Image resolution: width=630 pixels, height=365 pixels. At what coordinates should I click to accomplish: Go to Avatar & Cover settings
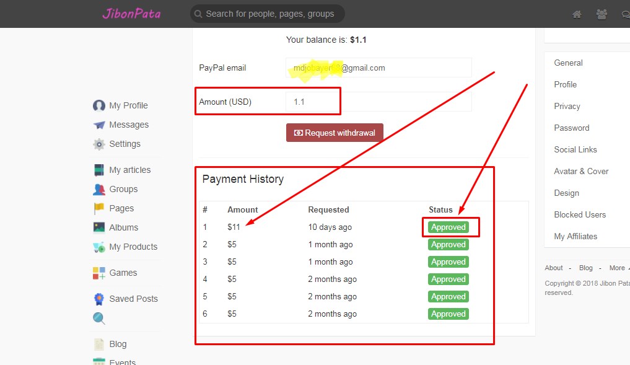[581, 171]
